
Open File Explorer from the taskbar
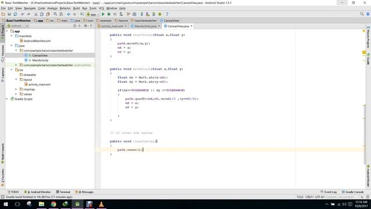coord(41,204)
